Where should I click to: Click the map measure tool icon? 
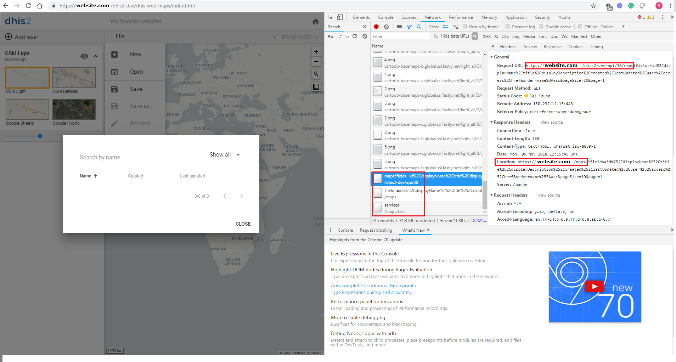point(316,87)
